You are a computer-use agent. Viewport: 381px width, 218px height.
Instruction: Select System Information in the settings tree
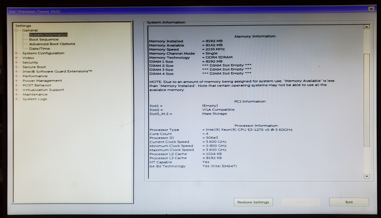(48, 35)
